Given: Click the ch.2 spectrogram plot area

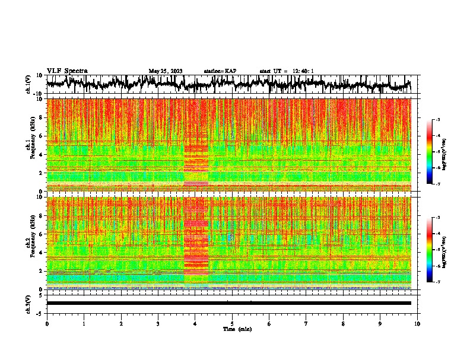Looking at the screenshot, I should (228, 243).
